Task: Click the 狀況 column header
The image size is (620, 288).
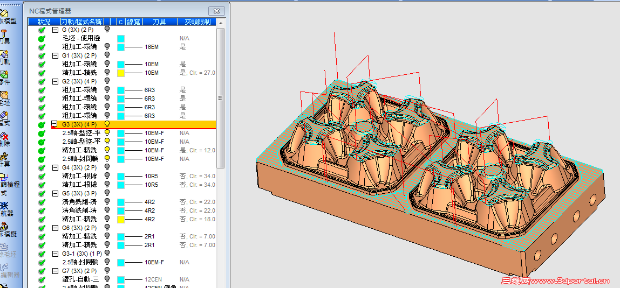Action: click(44, 22)
